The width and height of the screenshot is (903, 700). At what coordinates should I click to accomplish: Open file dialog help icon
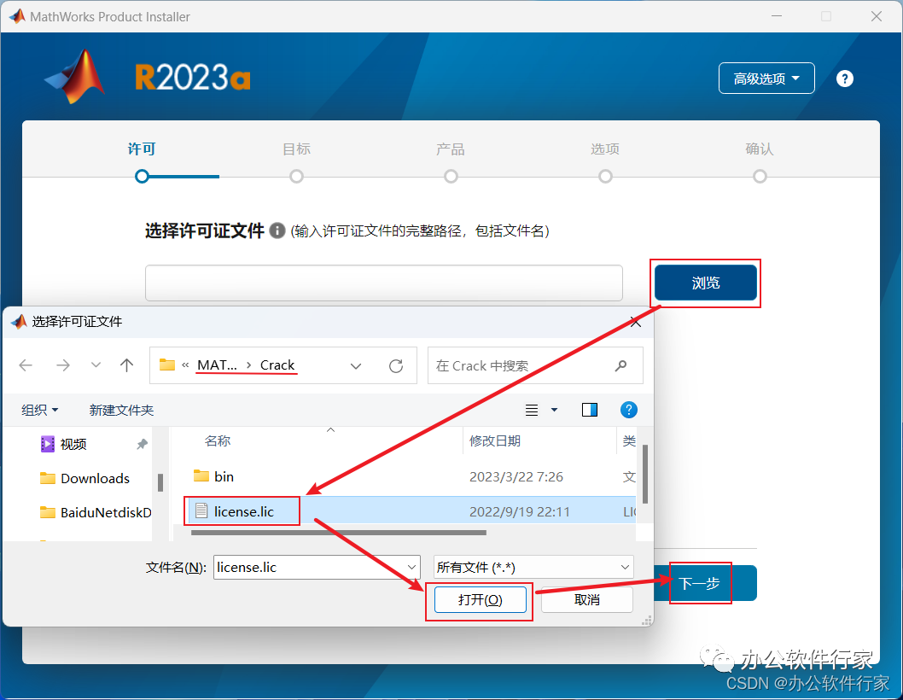pos(628,410)
